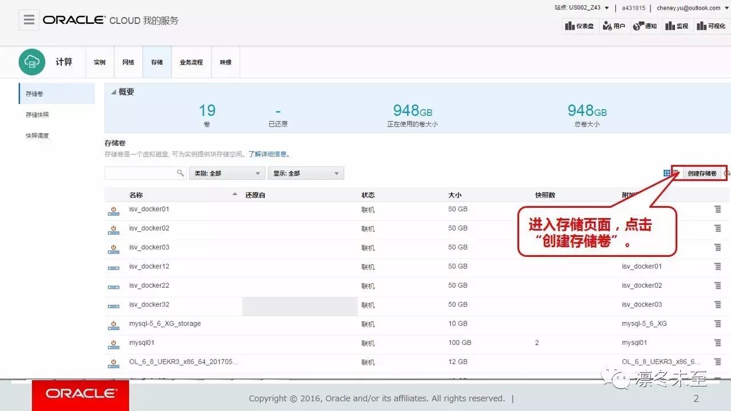Click the 状态 column header

tap(368, 195)
